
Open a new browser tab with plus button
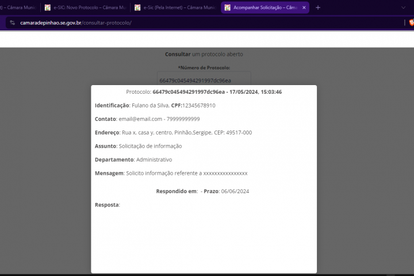(318, 7)
